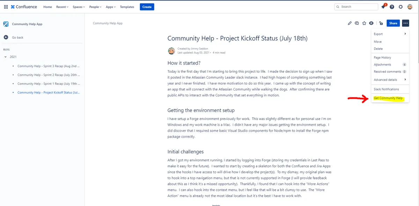Screen dimensions: 419x206
Task: Open Templates in top navigation
Action: coord(127,7)
